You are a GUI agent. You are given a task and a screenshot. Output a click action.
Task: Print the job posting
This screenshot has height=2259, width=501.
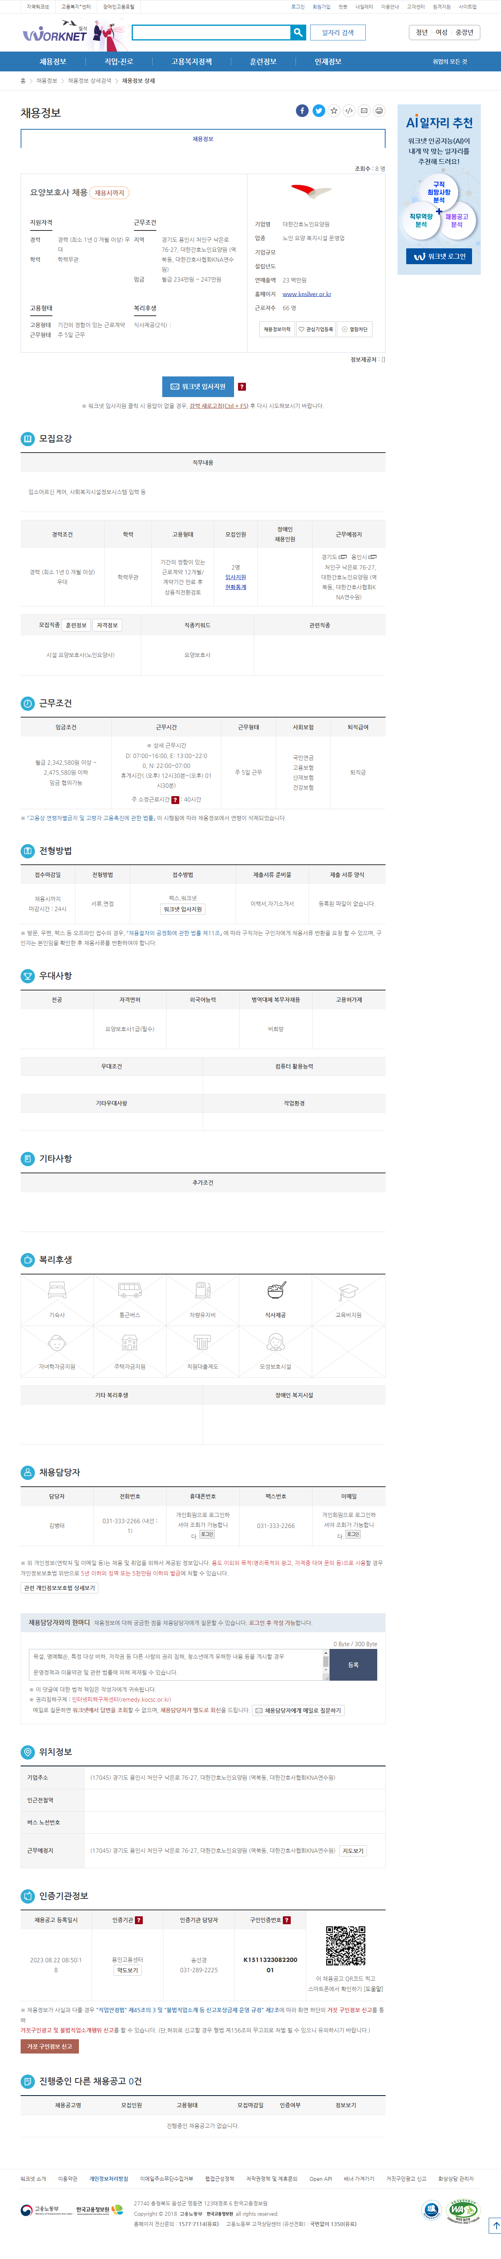379,111
